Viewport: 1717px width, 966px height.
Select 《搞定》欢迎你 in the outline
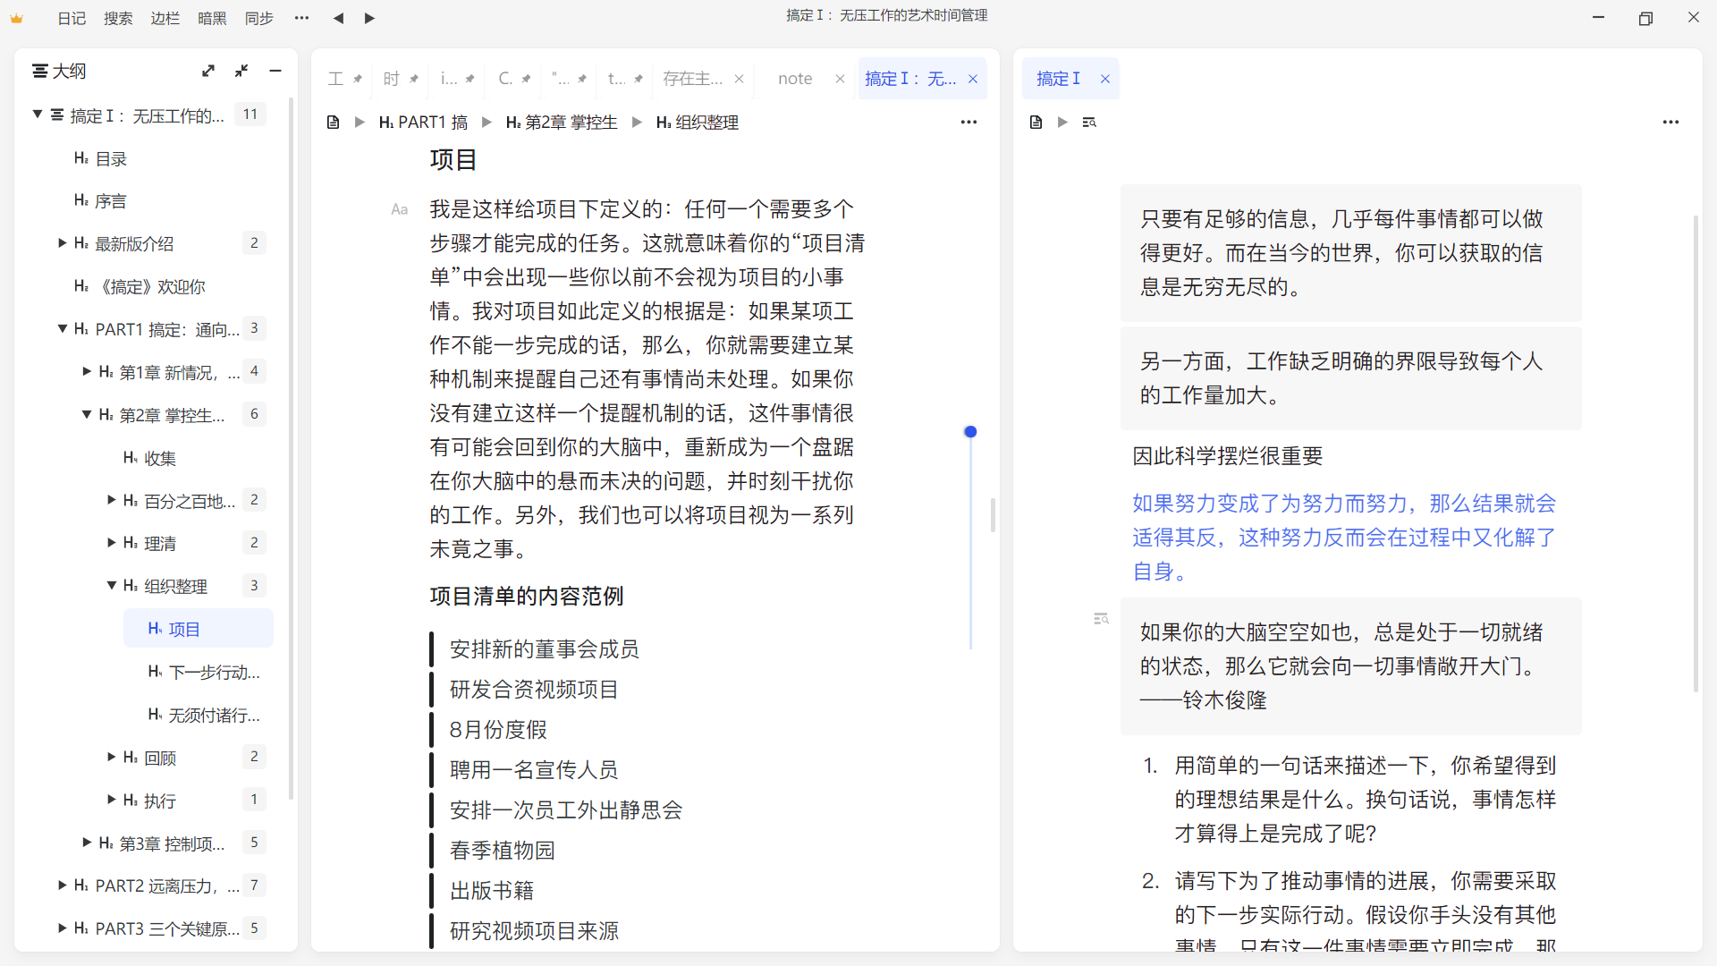pyautogui.click(x=152, y=286)
